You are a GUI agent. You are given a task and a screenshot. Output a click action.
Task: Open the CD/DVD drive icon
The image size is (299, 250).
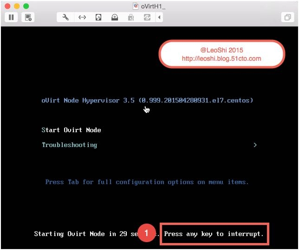115,17
